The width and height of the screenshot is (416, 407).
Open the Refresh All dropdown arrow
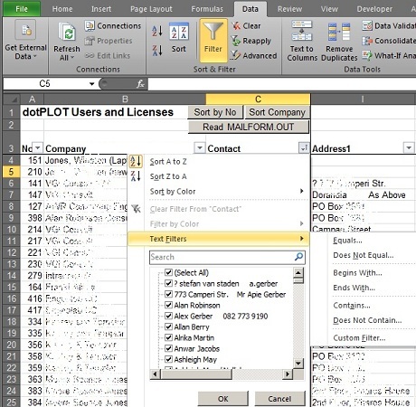[72, 57]
